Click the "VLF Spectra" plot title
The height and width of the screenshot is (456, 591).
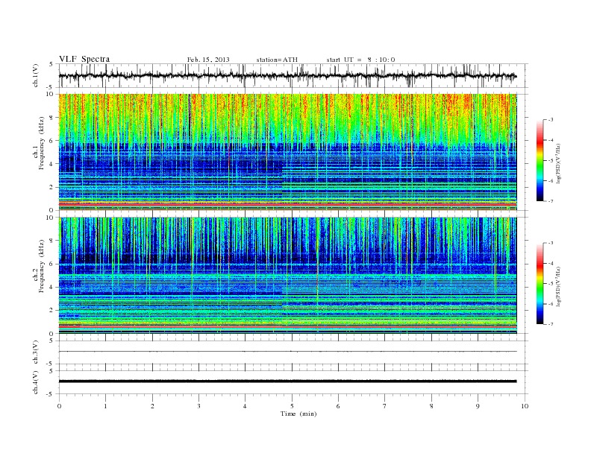pyautogui.click(x=84, y=59)
